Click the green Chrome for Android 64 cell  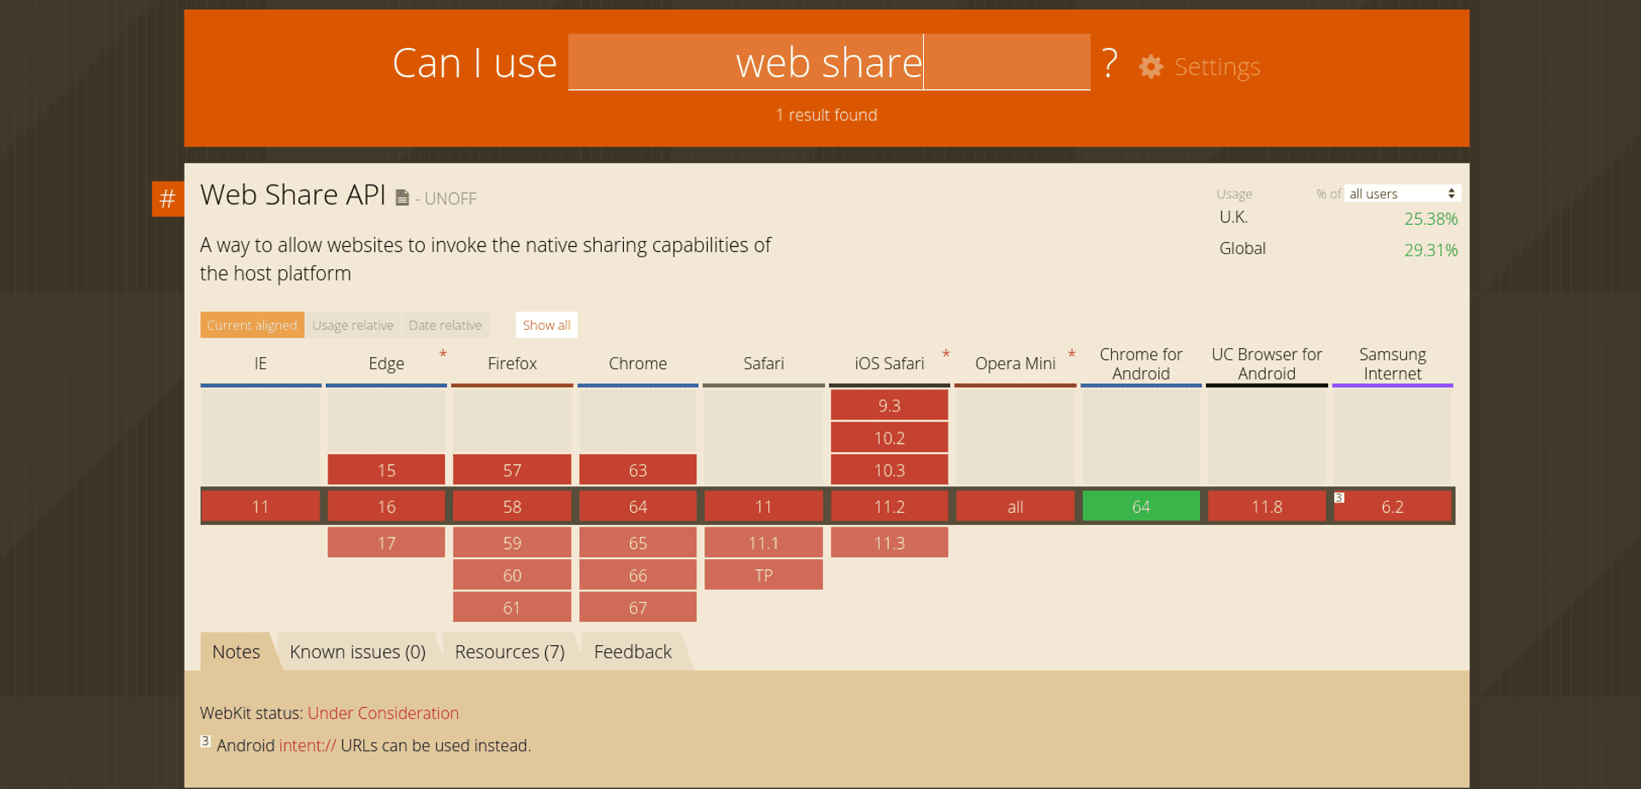click(1141, 506)
